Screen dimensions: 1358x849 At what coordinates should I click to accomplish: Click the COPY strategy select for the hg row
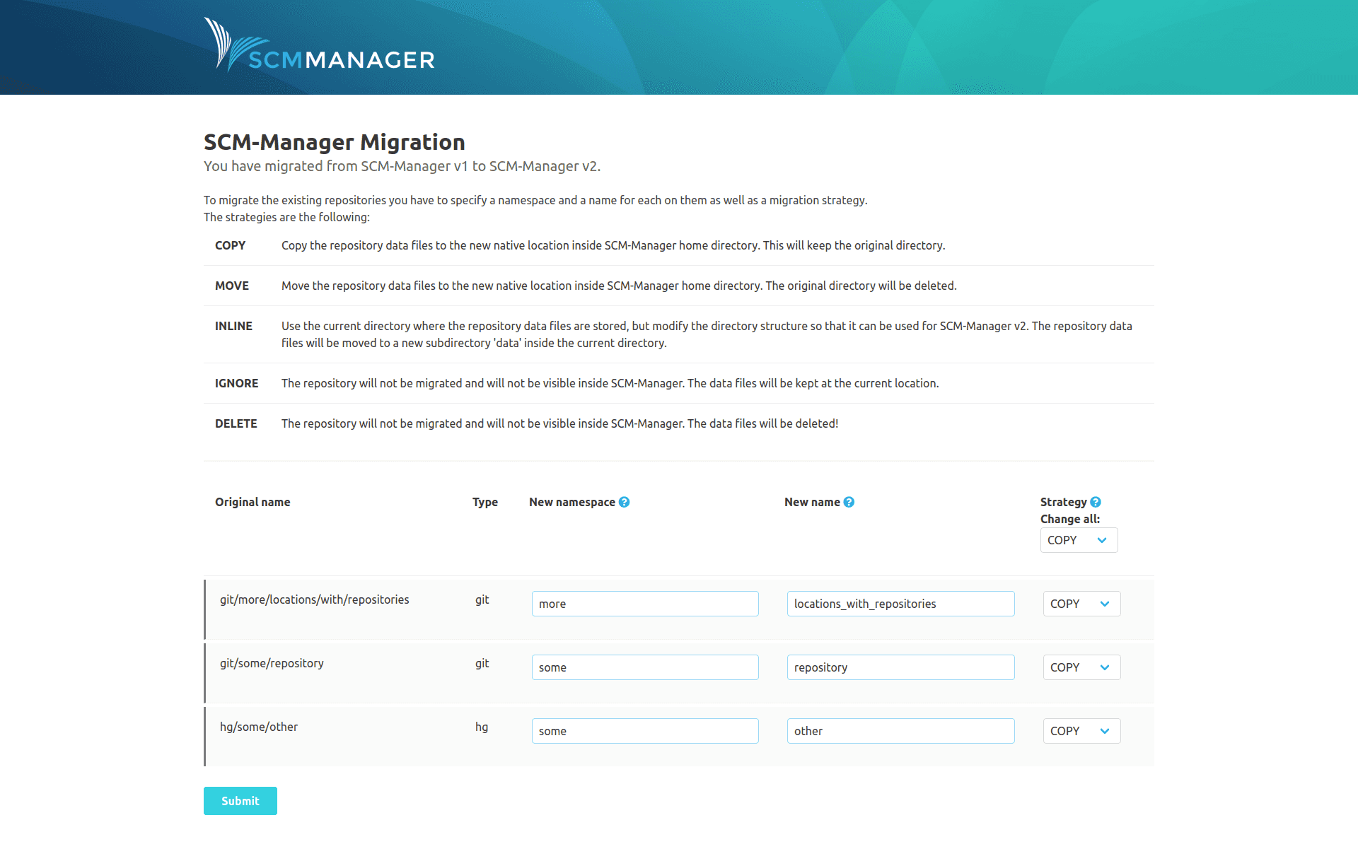click(1081, 730)
